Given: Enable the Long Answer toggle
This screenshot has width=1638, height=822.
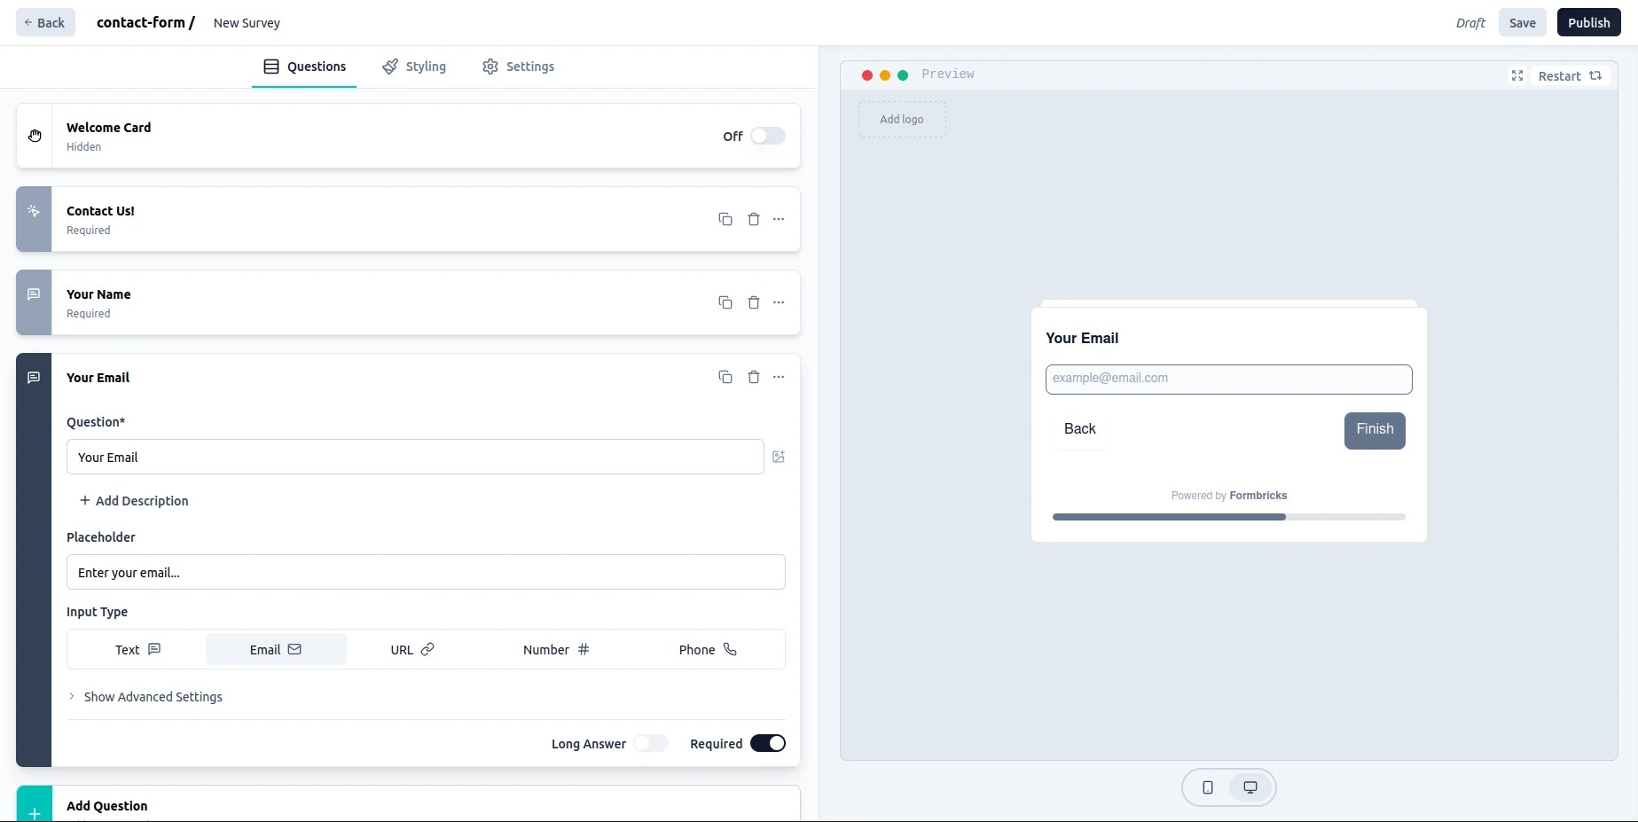Looking at the screenshot, I should tap(651, 743).
